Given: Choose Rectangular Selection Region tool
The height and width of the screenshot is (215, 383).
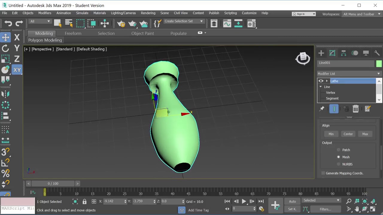Looking at the screenshot, I should (80, 24).
